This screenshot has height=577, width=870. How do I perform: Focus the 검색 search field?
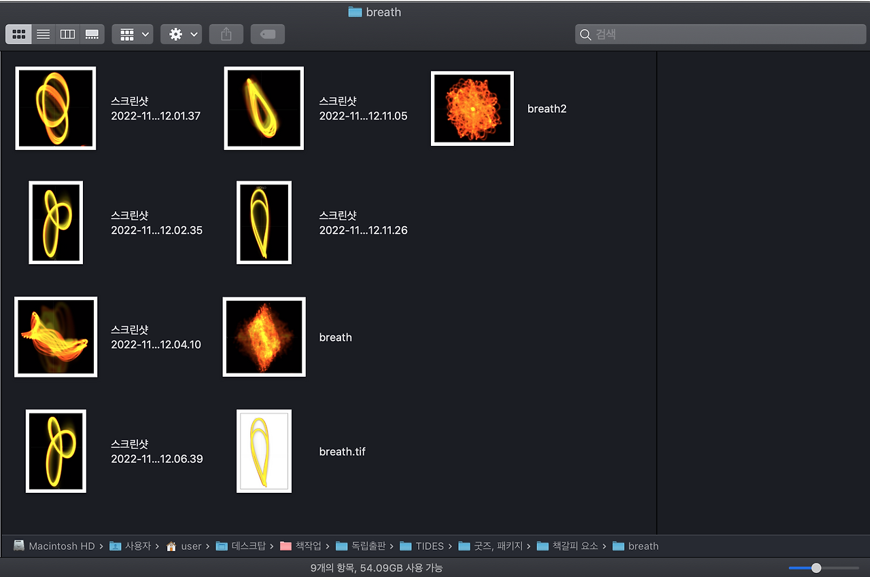(720, 34)
